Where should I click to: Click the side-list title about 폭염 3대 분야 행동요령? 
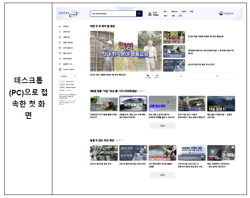pos(205,36)
